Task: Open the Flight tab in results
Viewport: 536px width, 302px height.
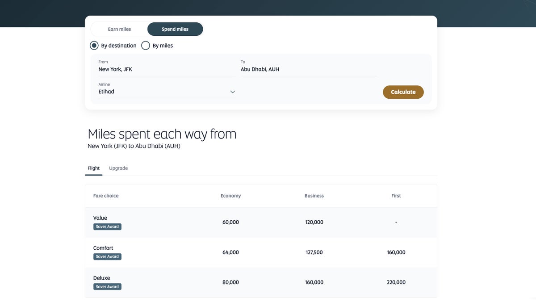Action: tap(94, 168)
